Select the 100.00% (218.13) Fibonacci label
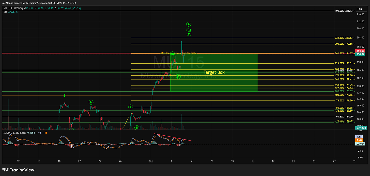This screenshot has height=176, width=370. coord(344,11)
